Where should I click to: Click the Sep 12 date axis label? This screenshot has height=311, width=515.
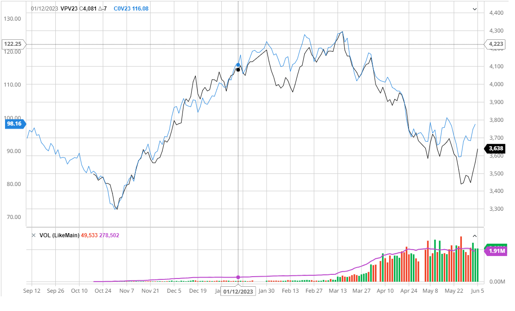[x=32, y=291]
